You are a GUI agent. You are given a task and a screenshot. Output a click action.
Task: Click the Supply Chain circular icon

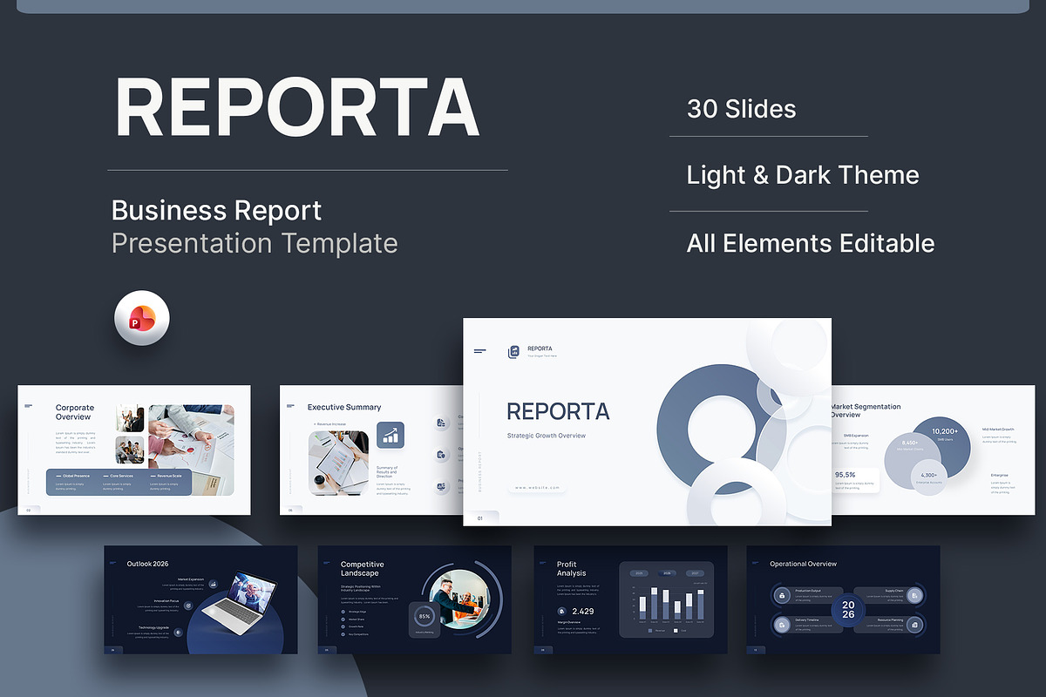914,595
